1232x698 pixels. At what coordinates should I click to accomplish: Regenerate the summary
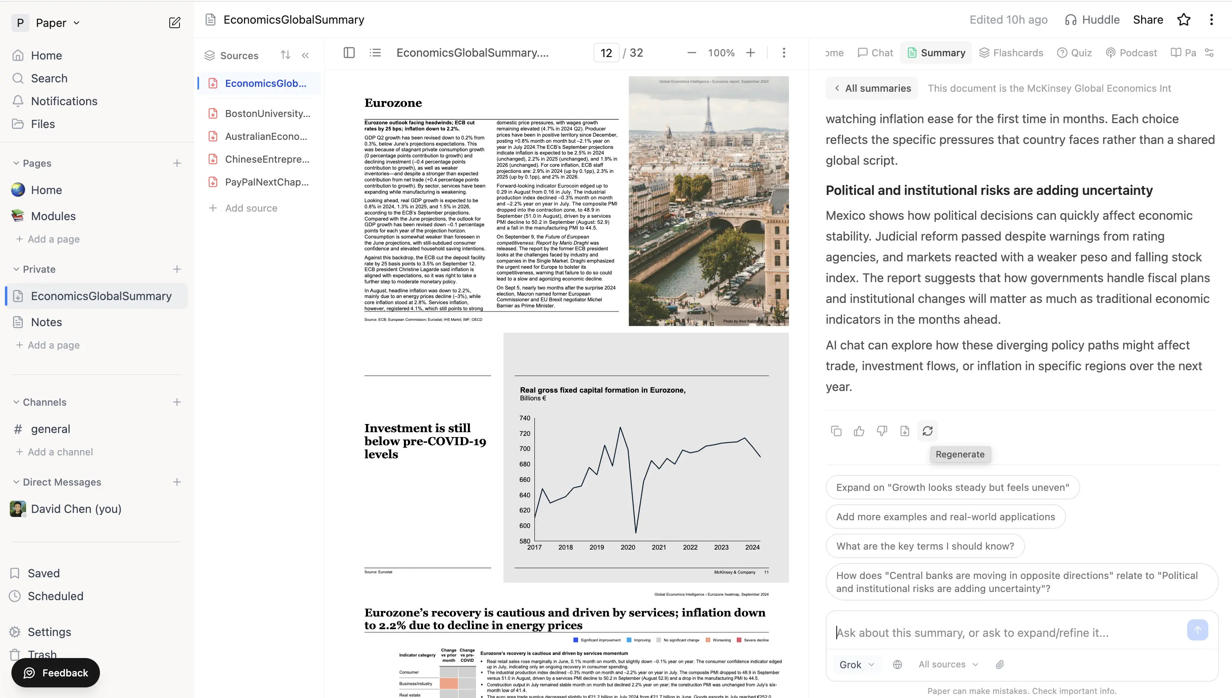click(x=928, y=431)
